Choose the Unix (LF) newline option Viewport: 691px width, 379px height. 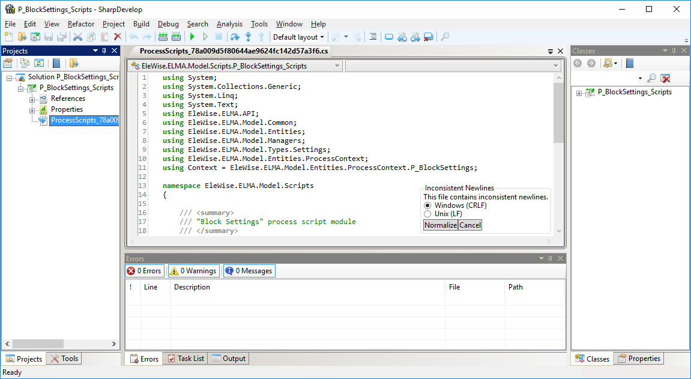pos(427,214)
